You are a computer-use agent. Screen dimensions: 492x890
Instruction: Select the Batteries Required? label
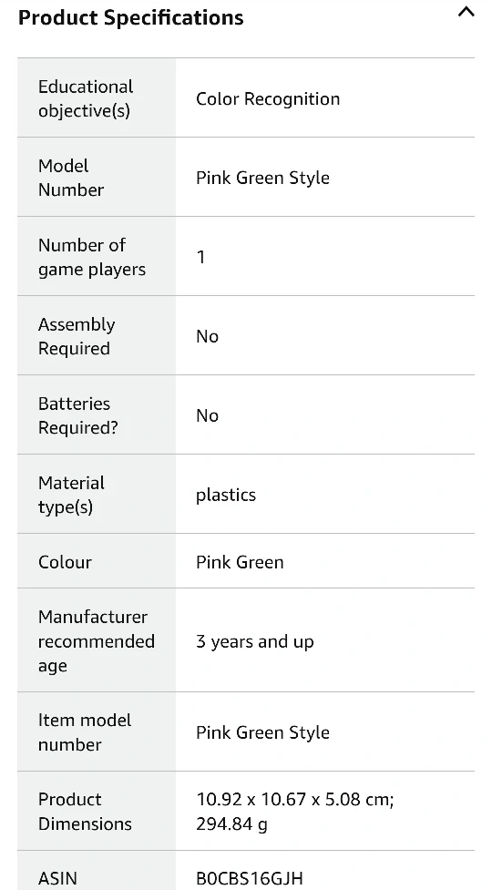pyautogui.click(x=77, y=415)
